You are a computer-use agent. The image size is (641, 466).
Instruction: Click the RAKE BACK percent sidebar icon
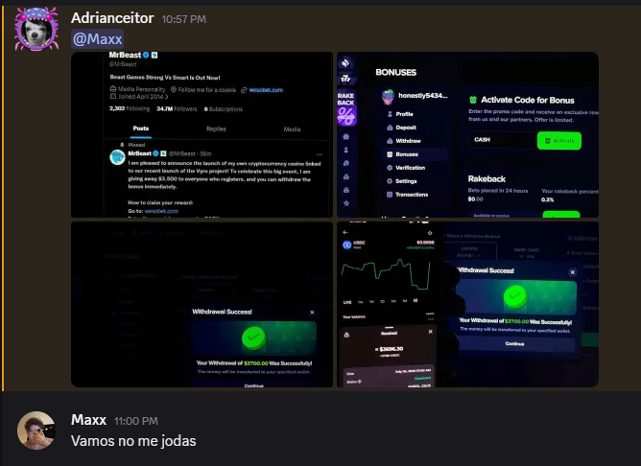346,108
